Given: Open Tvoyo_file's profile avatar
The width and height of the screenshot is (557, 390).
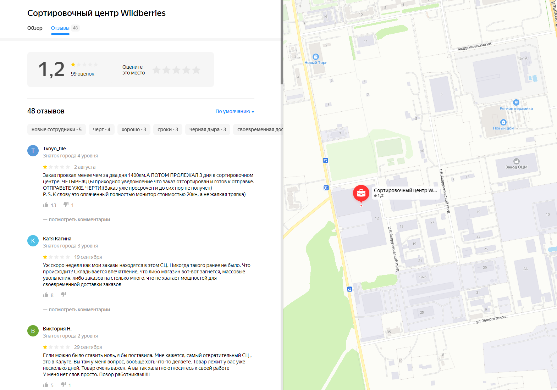Looking at the screenshot, I should pos(33,151).
